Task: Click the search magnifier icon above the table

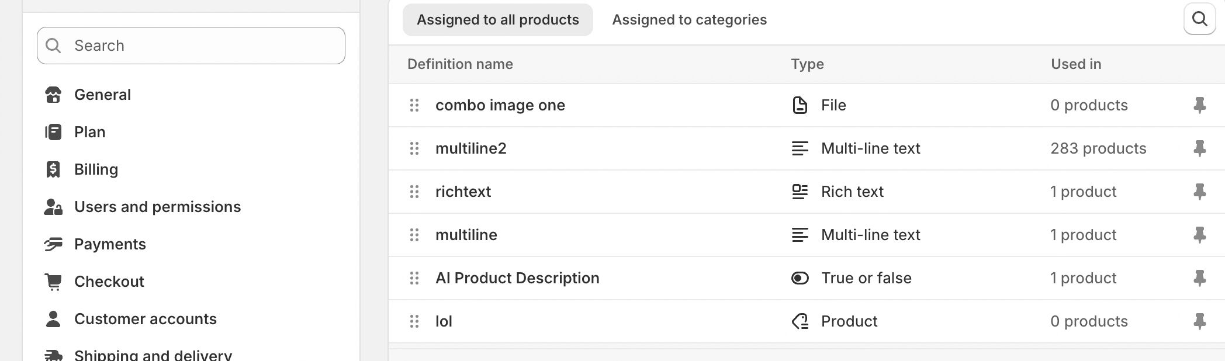Action: (x=1199, y=19)
